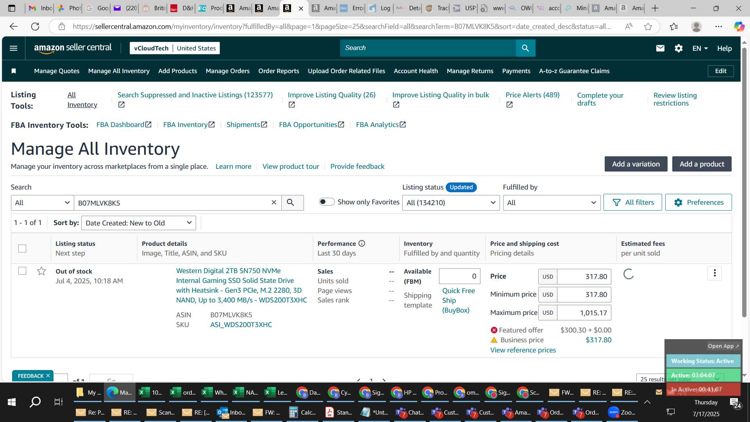The width and height of the screenshot is (750, 422).
Task: Open Add Products menu item
Action: click(177, 71)
